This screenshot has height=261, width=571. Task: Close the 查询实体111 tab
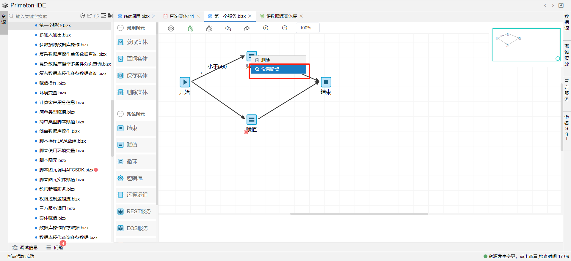click(198, 16)
